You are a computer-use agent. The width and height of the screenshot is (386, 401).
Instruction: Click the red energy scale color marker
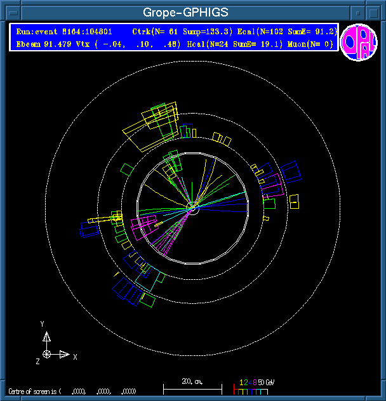236,390
